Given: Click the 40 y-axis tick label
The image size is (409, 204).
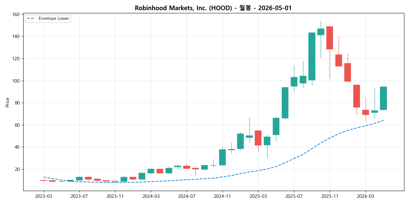Looking at the screenshot, I should 17,147.
